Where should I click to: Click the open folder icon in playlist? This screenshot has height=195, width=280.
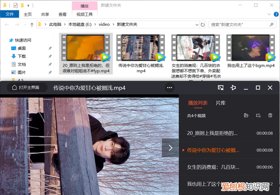(x=246, y=116)
